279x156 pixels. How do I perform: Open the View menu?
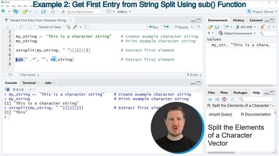click(x=19, y=6)
